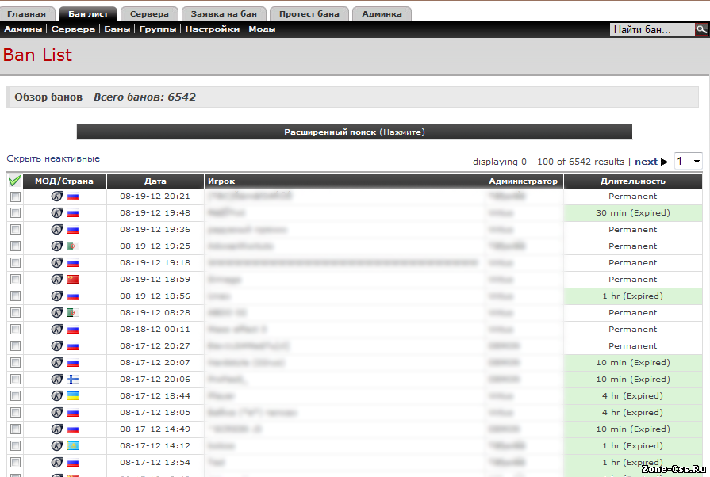
Task: Click the Kazakhstan flag in 14:12 row
Action: coord(73,446)
